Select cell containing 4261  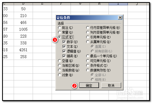click(23, 50)
